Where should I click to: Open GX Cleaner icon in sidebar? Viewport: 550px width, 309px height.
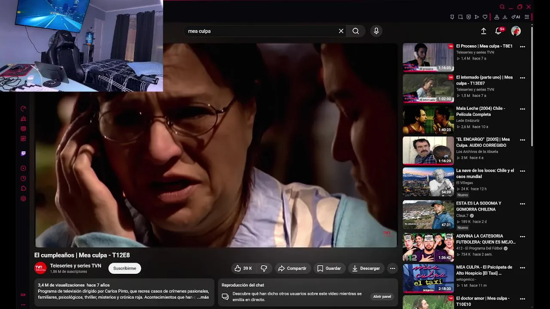(x=23, y=118)
